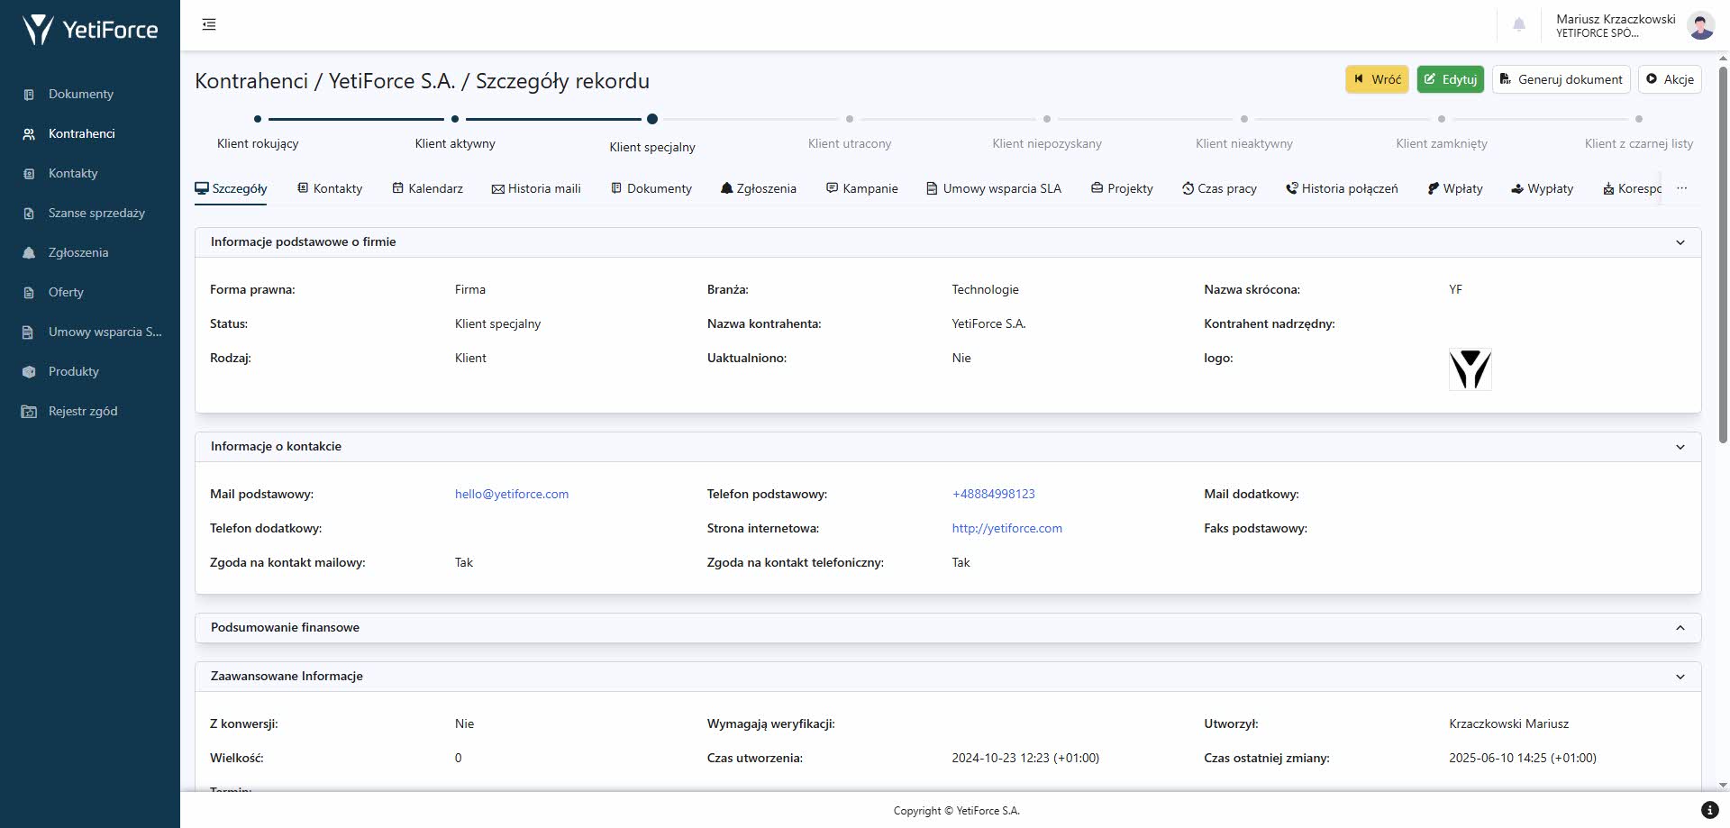Image resolution: width=1730 pixels, height=828 pixels.
Task: Open Rejestr zgód in the sidebar
Action: click(83, 412)
